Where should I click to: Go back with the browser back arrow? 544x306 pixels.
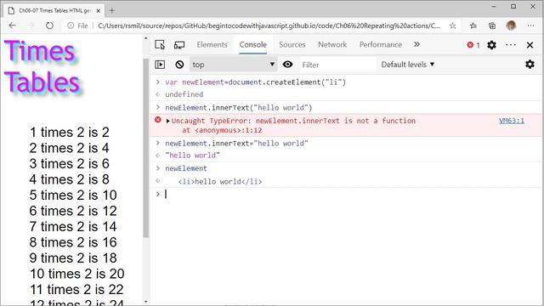pyautogui.click(x=13, y=25)
